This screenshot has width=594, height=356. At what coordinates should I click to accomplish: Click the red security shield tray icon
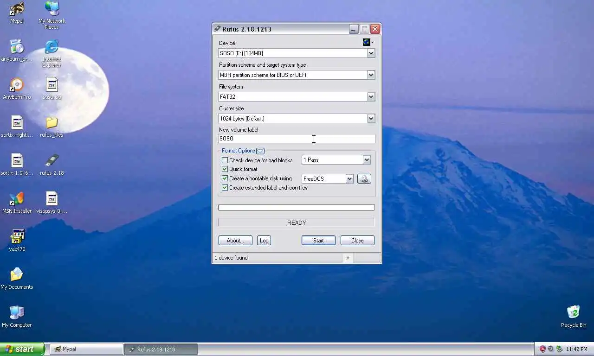pyautogui.click(x=542, y=349)
